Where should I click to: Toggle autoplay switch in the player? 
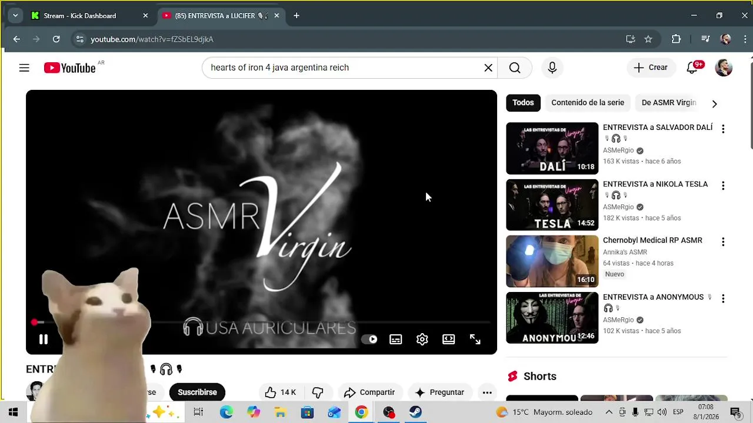[x=369, y=339]
